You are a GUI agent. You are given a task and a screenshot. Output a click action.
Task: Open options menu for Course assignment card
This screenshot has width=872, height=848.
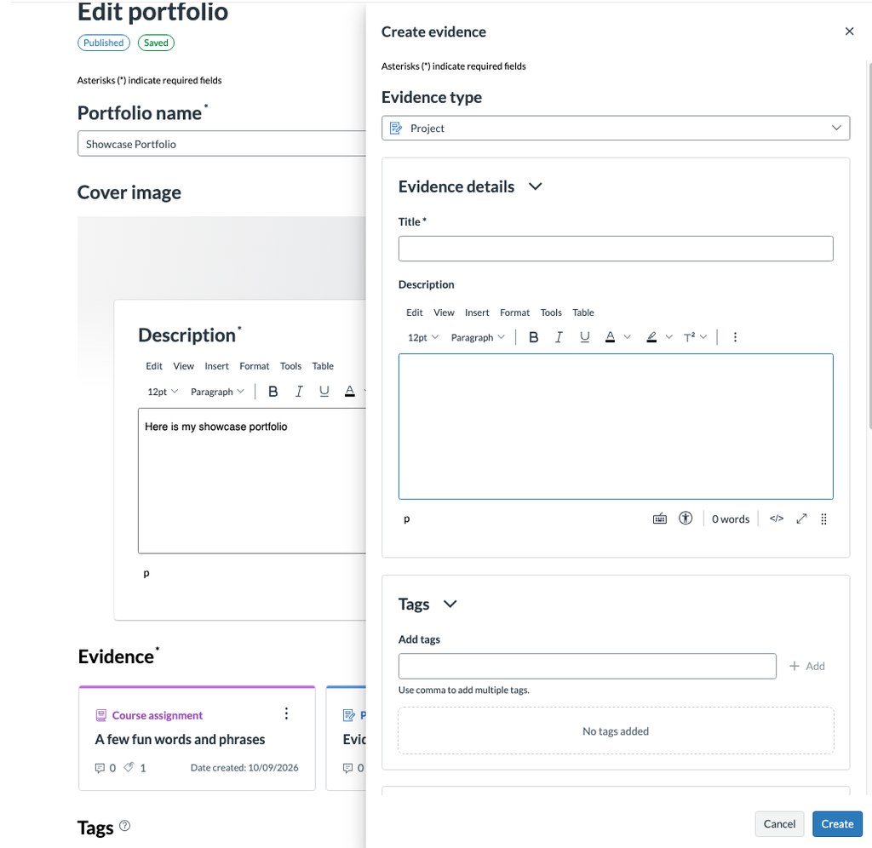(x=286, y=713)
